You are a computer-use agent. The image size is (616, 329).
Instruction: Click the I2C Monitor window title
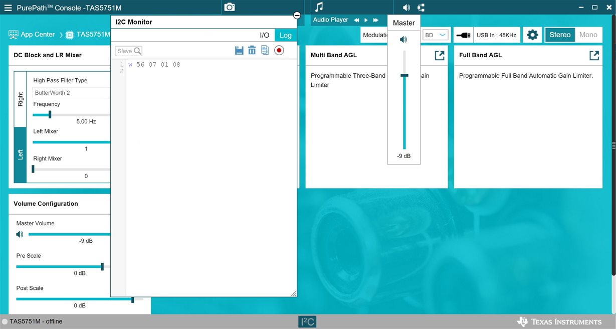[134, 22]
